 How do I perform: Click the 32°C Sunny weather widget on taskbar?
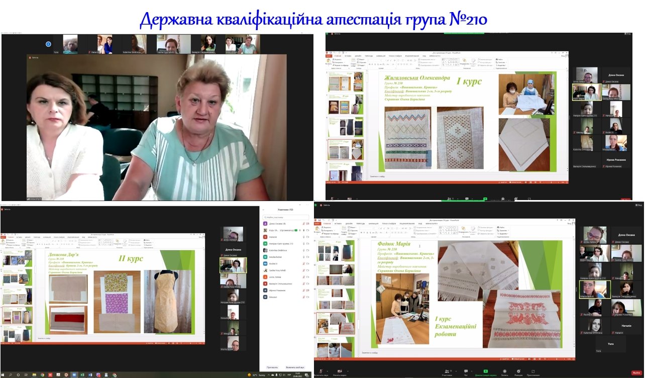[256, 374]
